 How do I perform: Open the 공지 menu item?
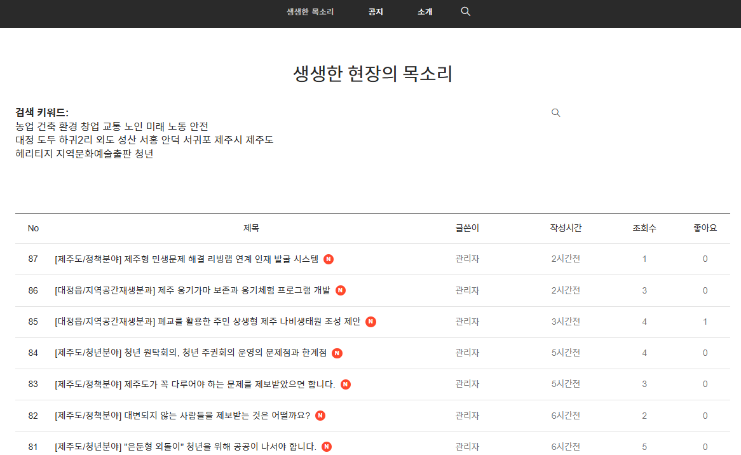[376, 12]
